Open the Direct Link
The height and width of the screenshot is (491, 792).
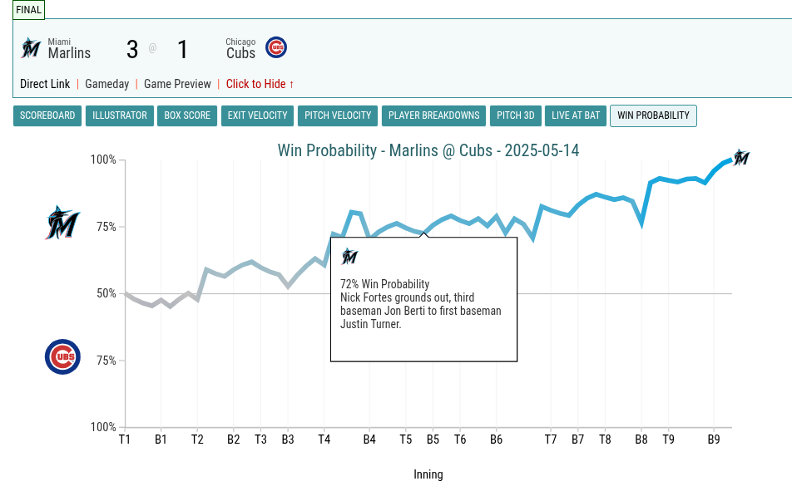[x=45, y=84]
